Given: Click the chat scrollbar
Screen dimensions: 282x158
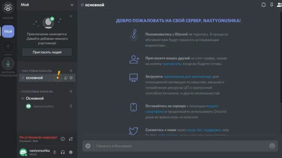Looking at the screenshot, I should (x=281, y=57).
